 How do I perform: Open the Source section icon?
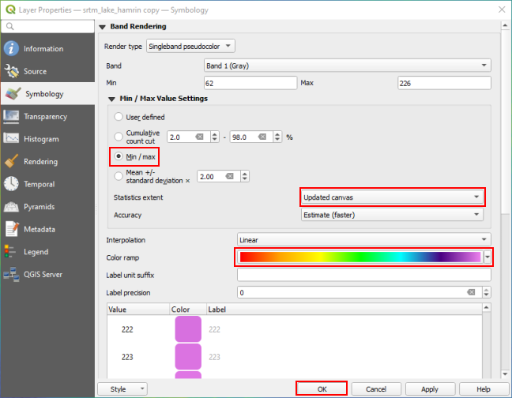point(11,71)
